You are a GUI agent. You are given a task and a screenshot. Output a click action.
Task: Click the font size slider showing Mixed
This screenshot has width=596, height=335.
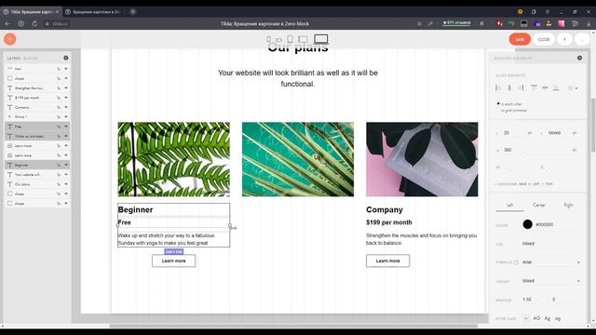551,248
